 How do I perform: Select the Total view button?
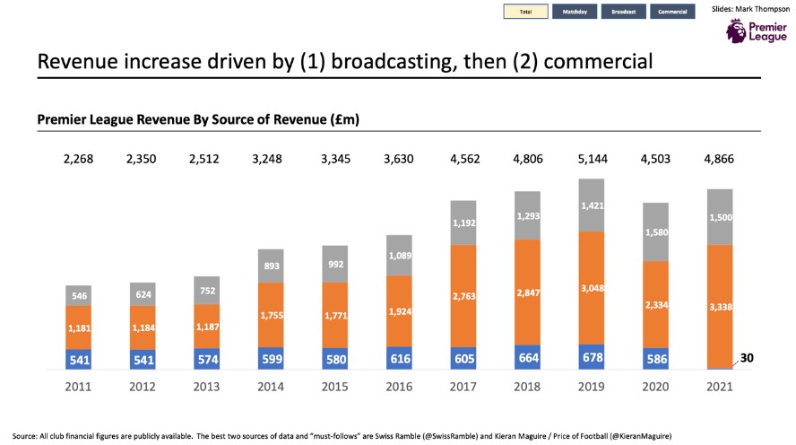[x=526, y=12]
